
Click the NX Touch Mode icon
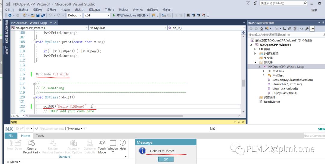tap(102, 143)
